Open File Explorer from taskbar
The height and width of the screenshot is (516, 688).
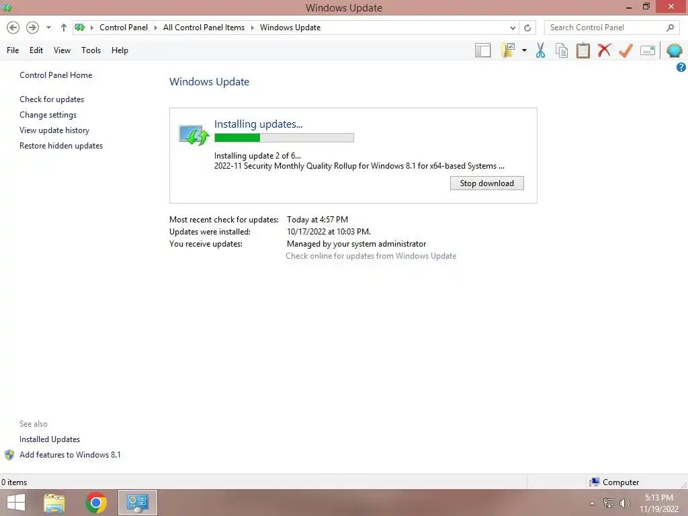pyautogui.click(x=54, y=503)
